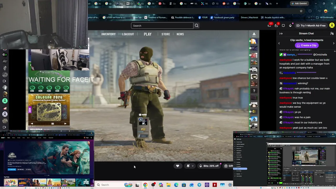Click "true true" chat message text
Screen dimensions: 336x189
[298, 98]
